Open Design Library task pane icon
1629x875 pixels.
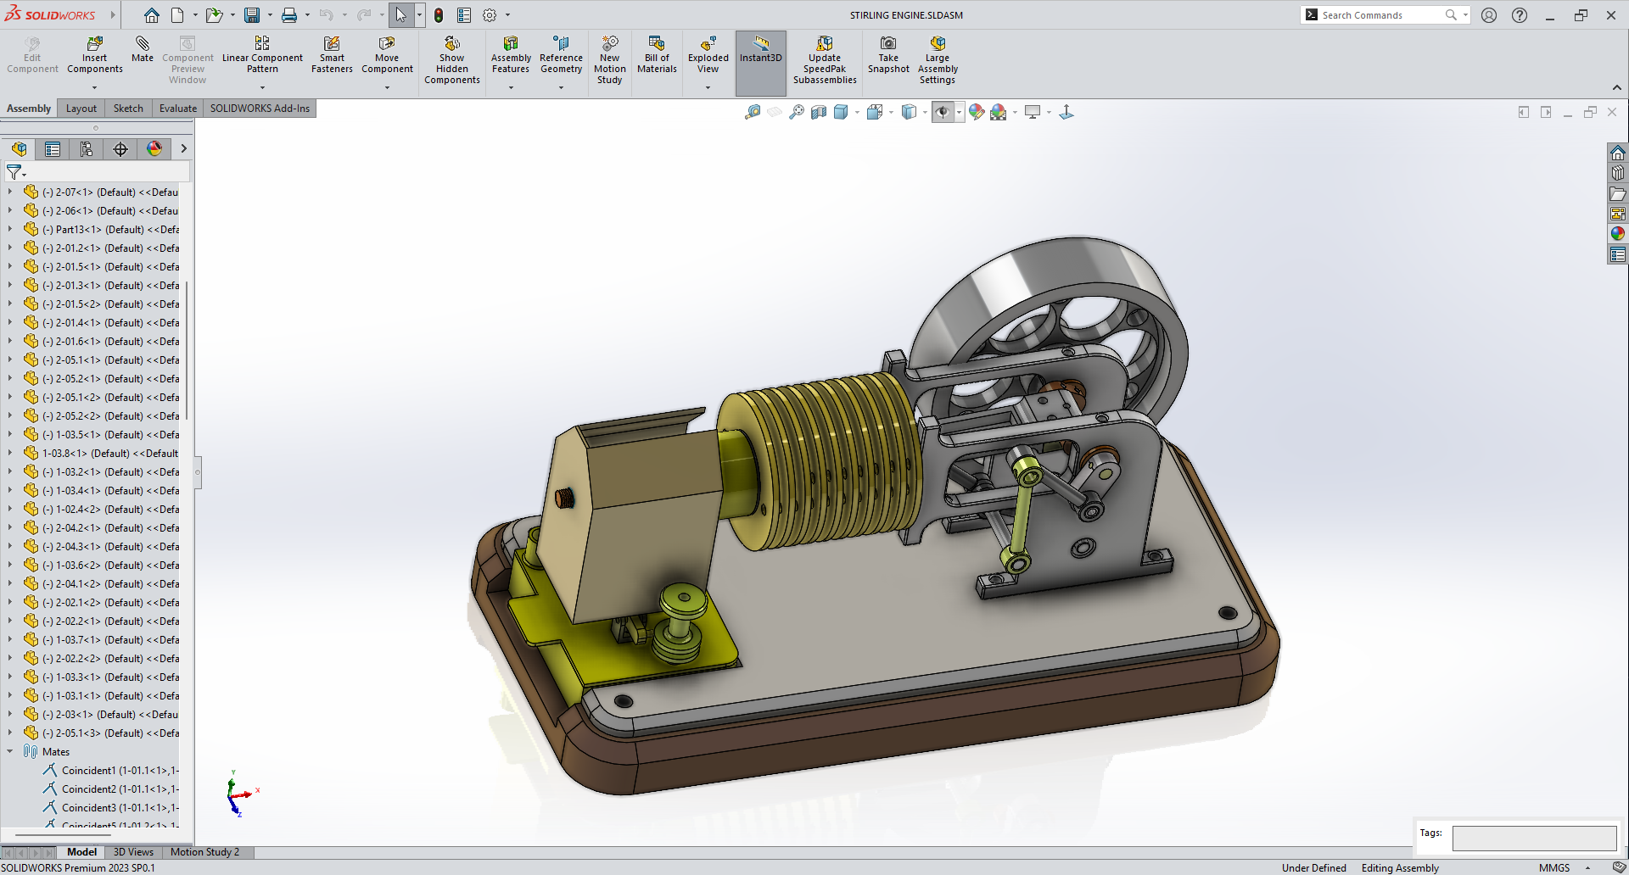point(1618,173)
